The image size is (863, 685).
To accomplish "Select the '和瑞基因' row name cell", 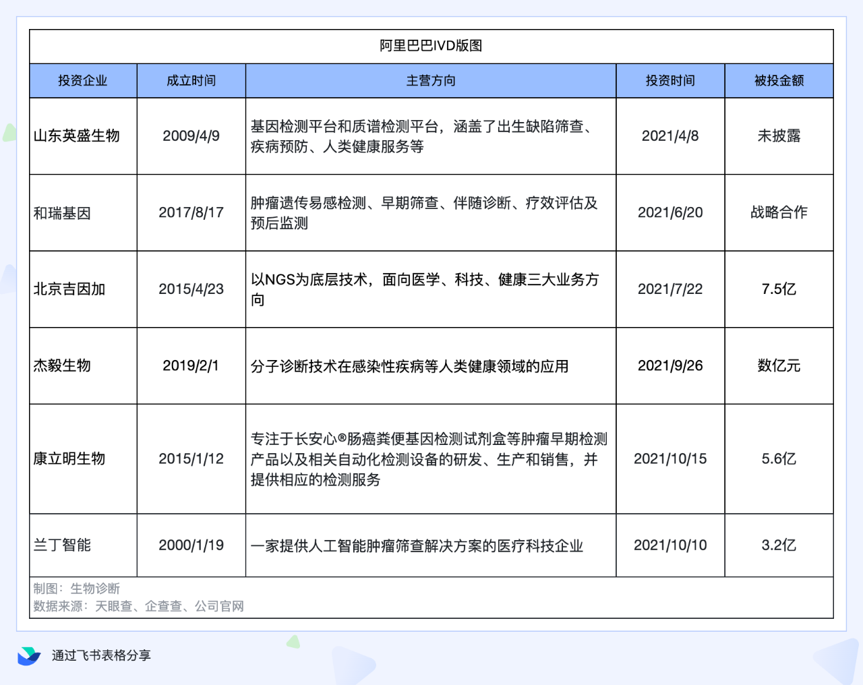I will pos(62,213).
